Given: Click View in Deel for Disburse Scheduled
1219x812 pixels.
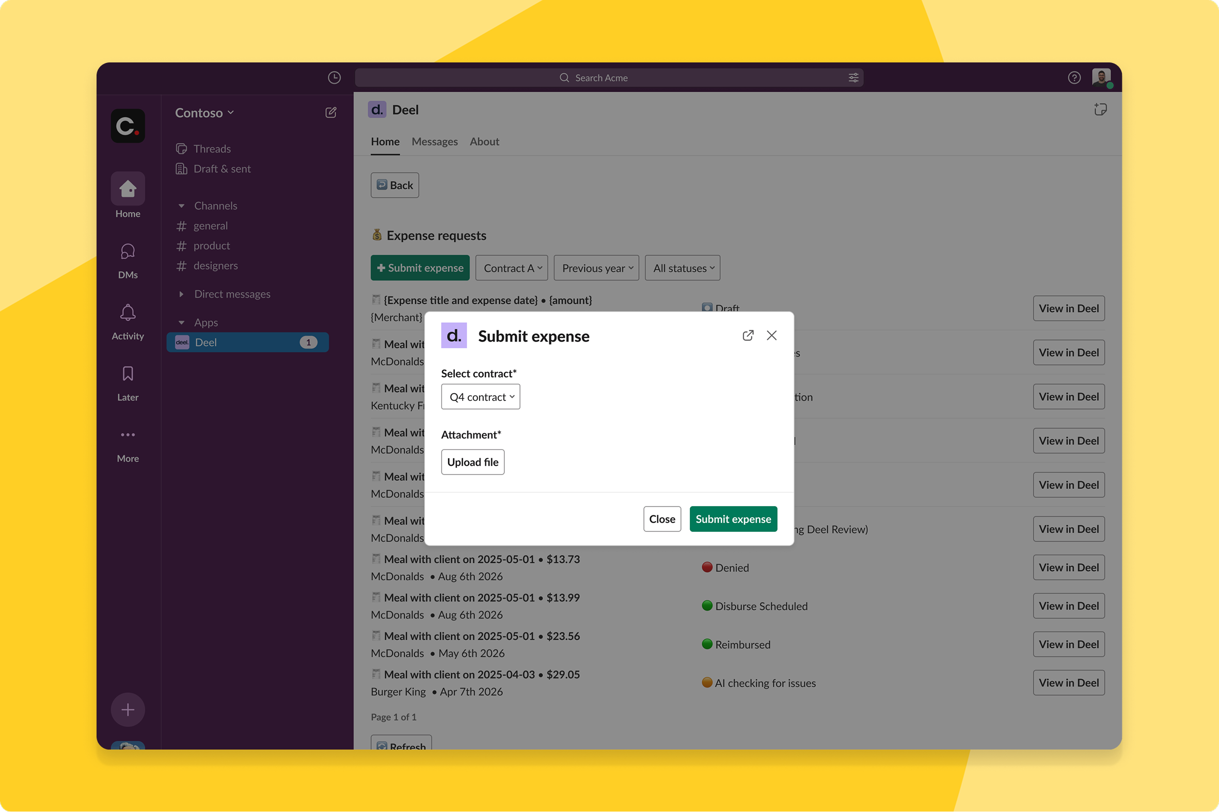Looking at the screenshot, I should 1069,606.
